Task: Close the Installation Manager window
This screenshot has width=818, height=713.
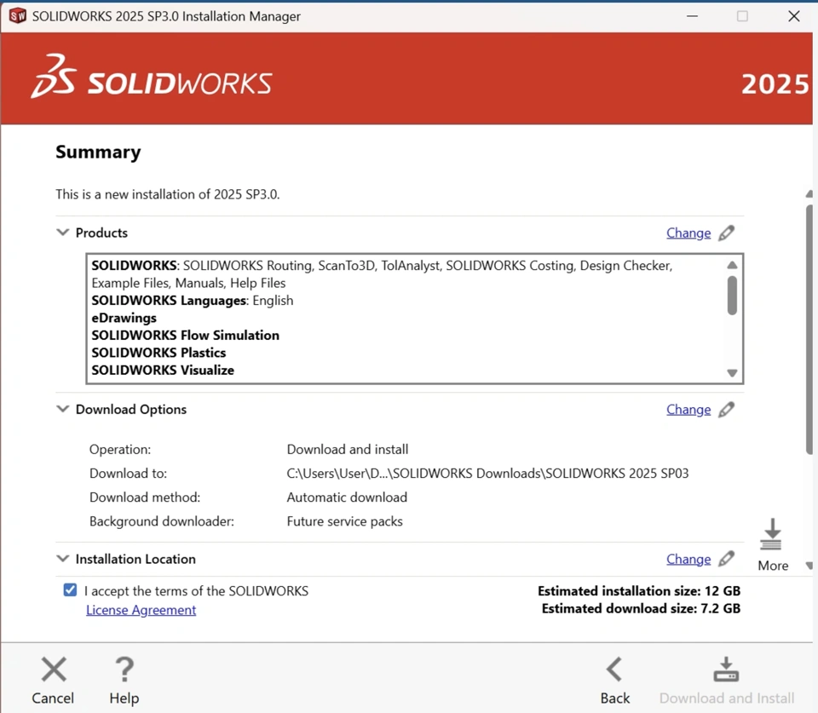Action: (794, 16)
